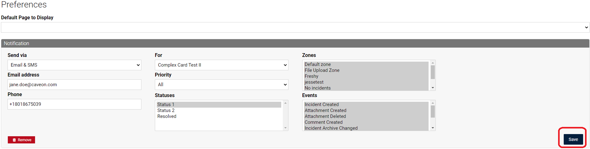Select Status 1 in Statuses list
The width and height of the screenshot is (590, 149).
click(219, 105)
